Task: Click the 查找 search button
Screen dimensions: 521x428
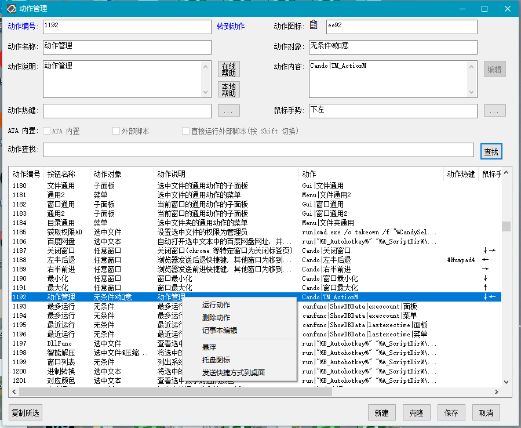Action: tap(491, 152)
